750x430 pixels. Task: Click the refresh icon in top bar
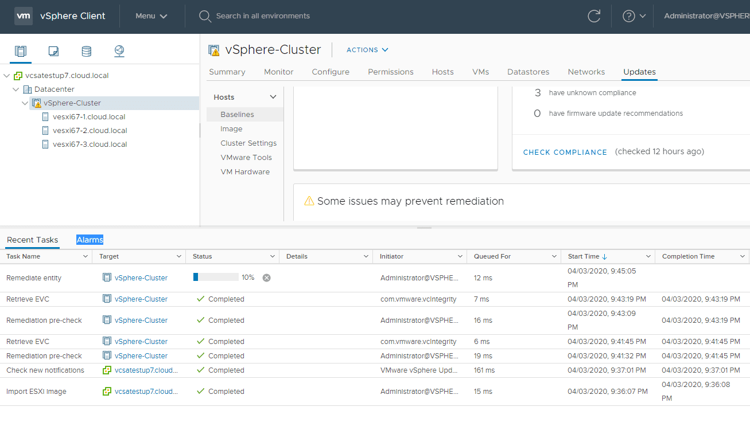pos(594,16)
